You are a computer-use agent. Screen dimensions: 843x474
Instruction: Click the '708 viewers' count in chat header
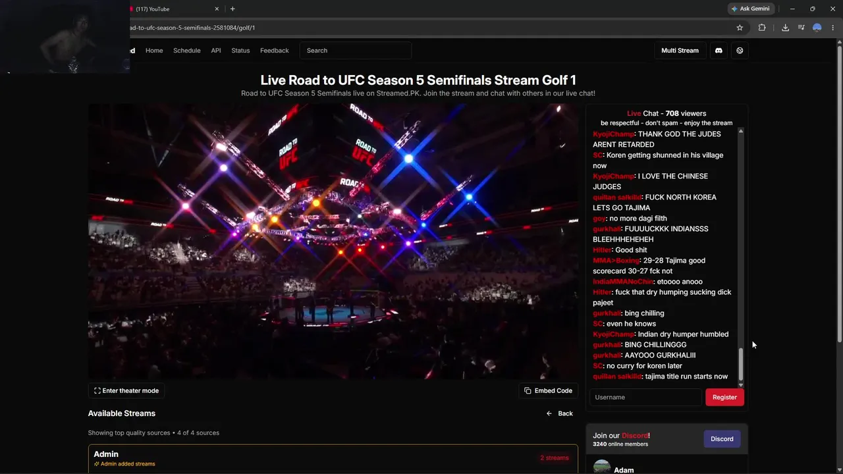pos(684,114)
